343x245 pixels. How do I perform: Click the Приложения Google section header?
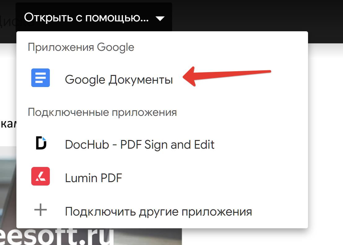(x=81, y=47)
